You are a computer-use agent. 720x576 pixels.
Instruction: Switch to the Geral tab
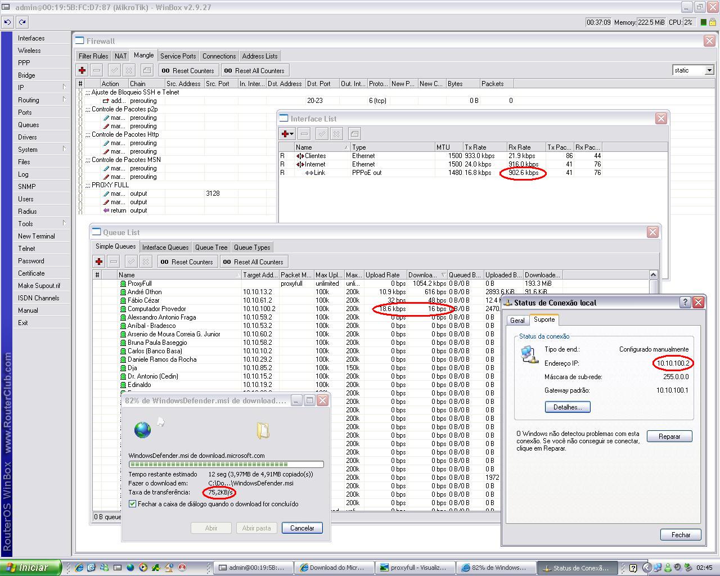517,320
